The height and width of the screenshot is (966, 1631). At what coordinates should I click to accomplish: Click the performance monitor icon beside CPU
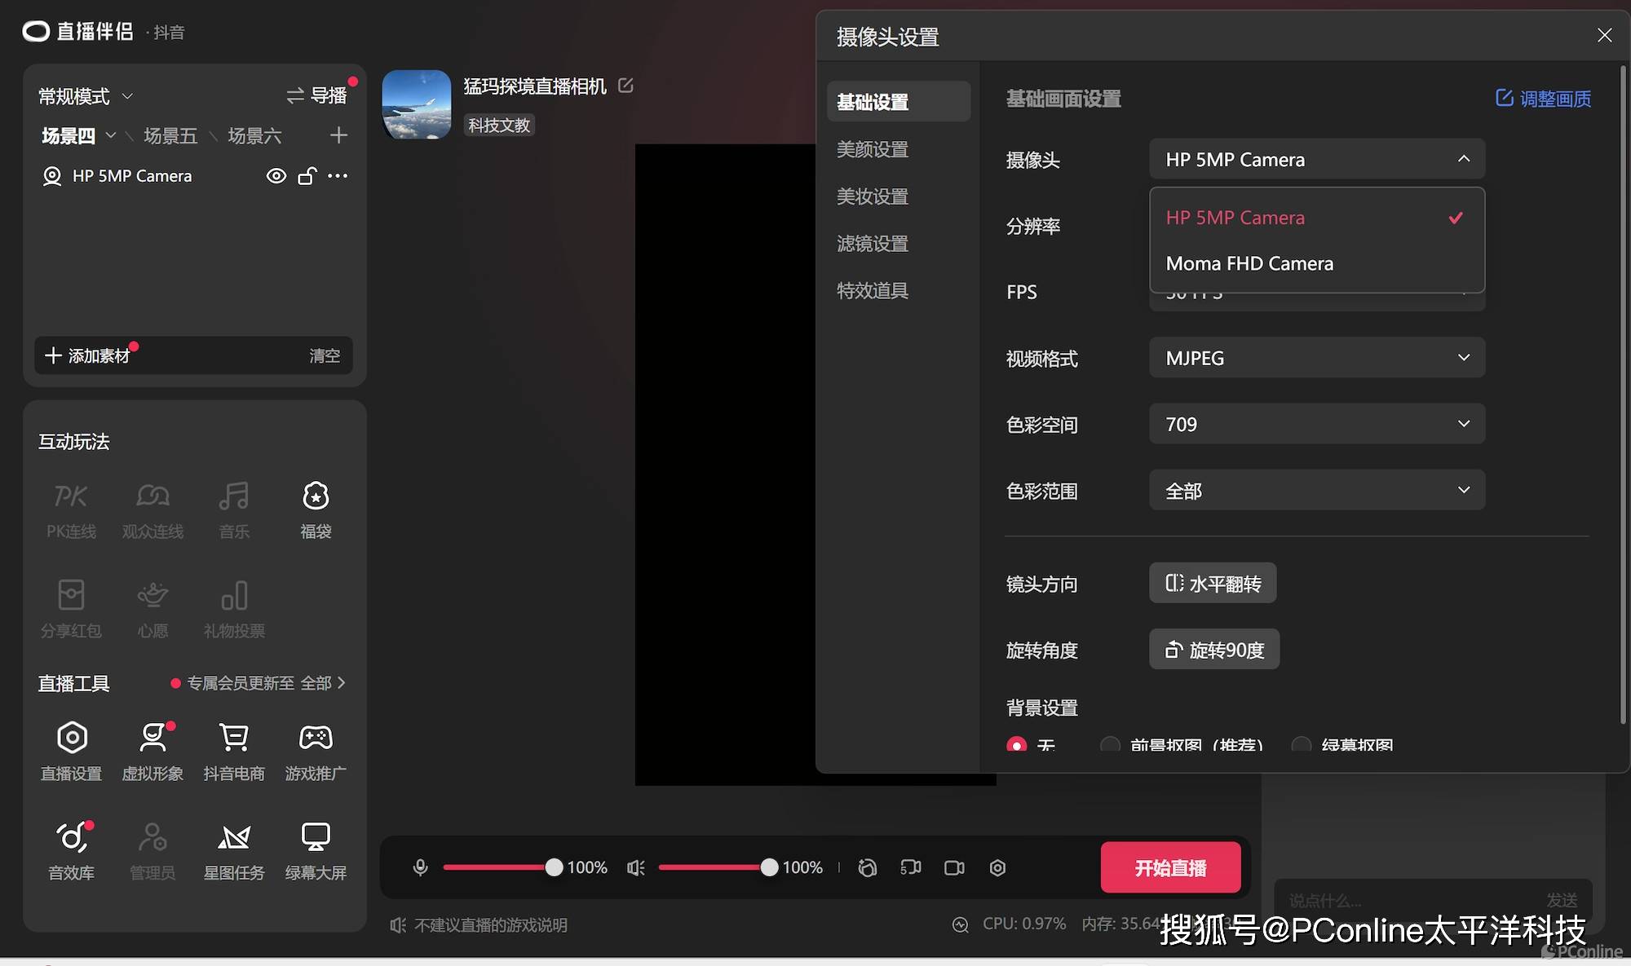961,924
